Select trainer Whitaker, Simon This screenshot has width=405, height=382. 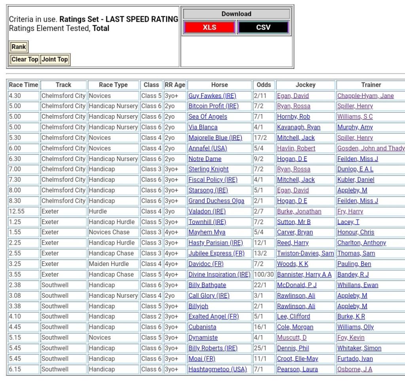359,348
